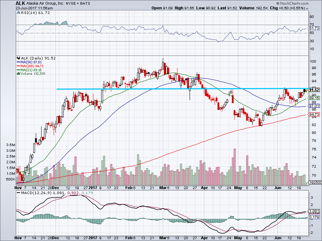
Task: Click the 0.179 histogram value tag on right axis
Action: tap(314, 217)
